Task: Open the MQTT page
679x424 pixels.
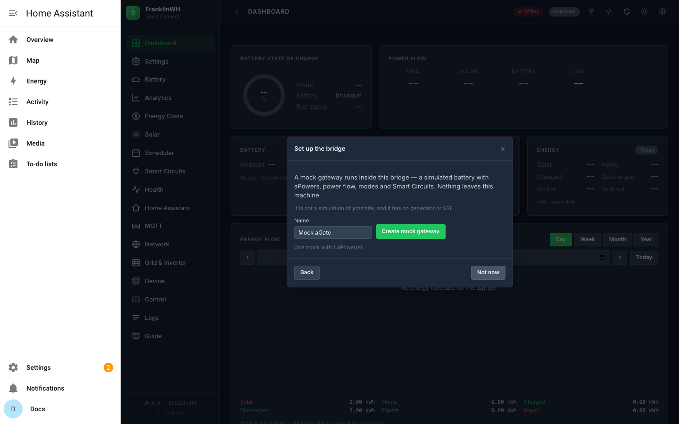Action: click(x=170, y=226)
